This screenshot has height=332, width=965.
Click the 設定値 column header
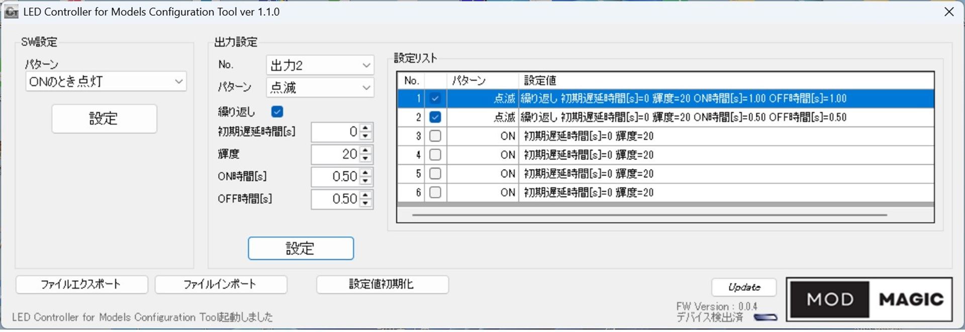point(726,80)
